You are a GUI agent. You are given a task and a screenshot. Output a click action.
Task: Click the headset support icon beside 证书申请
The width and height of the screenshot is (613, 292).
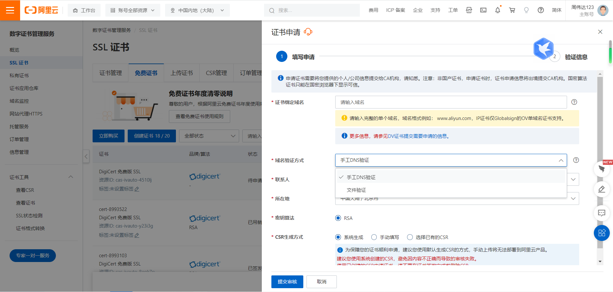point(308,32)
